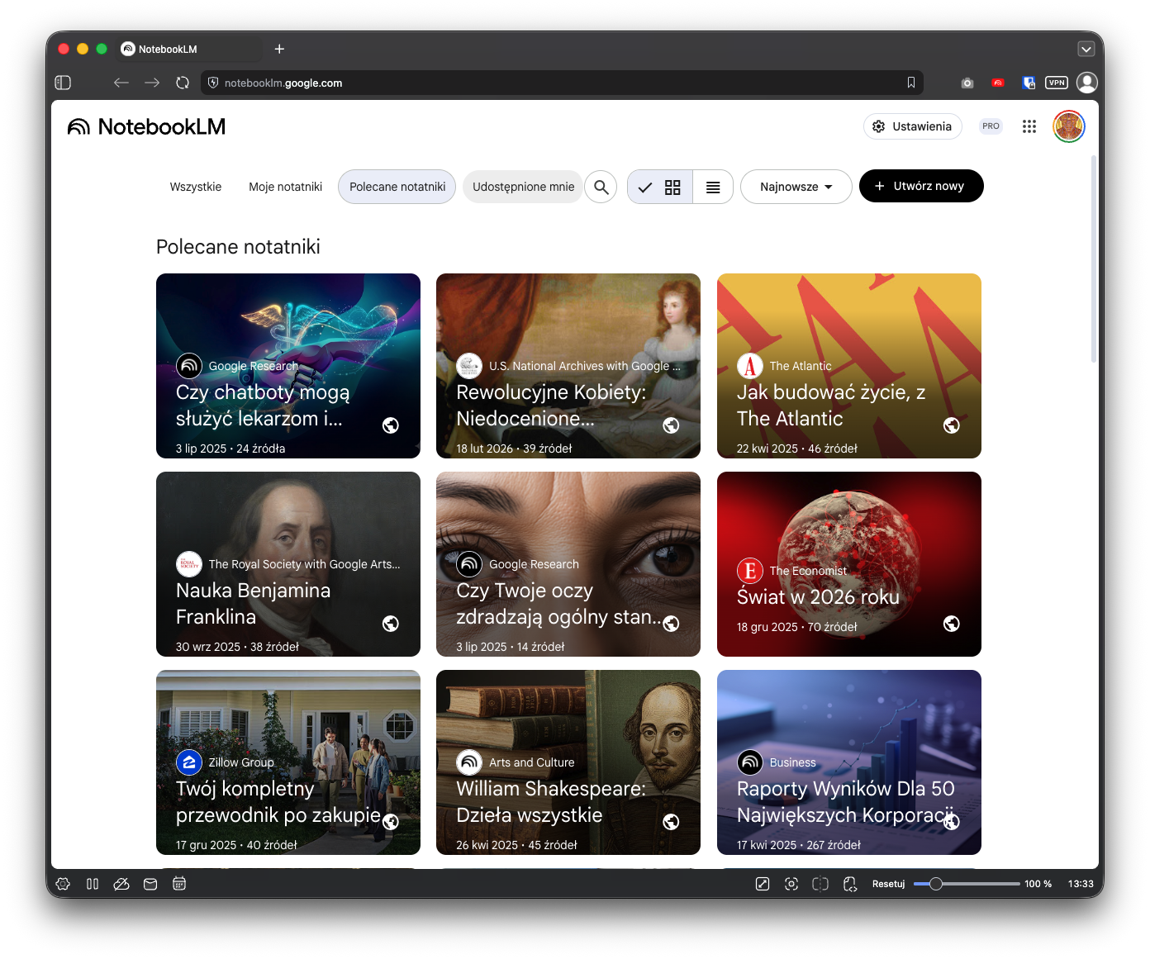Open the Bitwarden shield extension icon
This screenshot has height=959, width=1150.
[x=1029, y=83]
